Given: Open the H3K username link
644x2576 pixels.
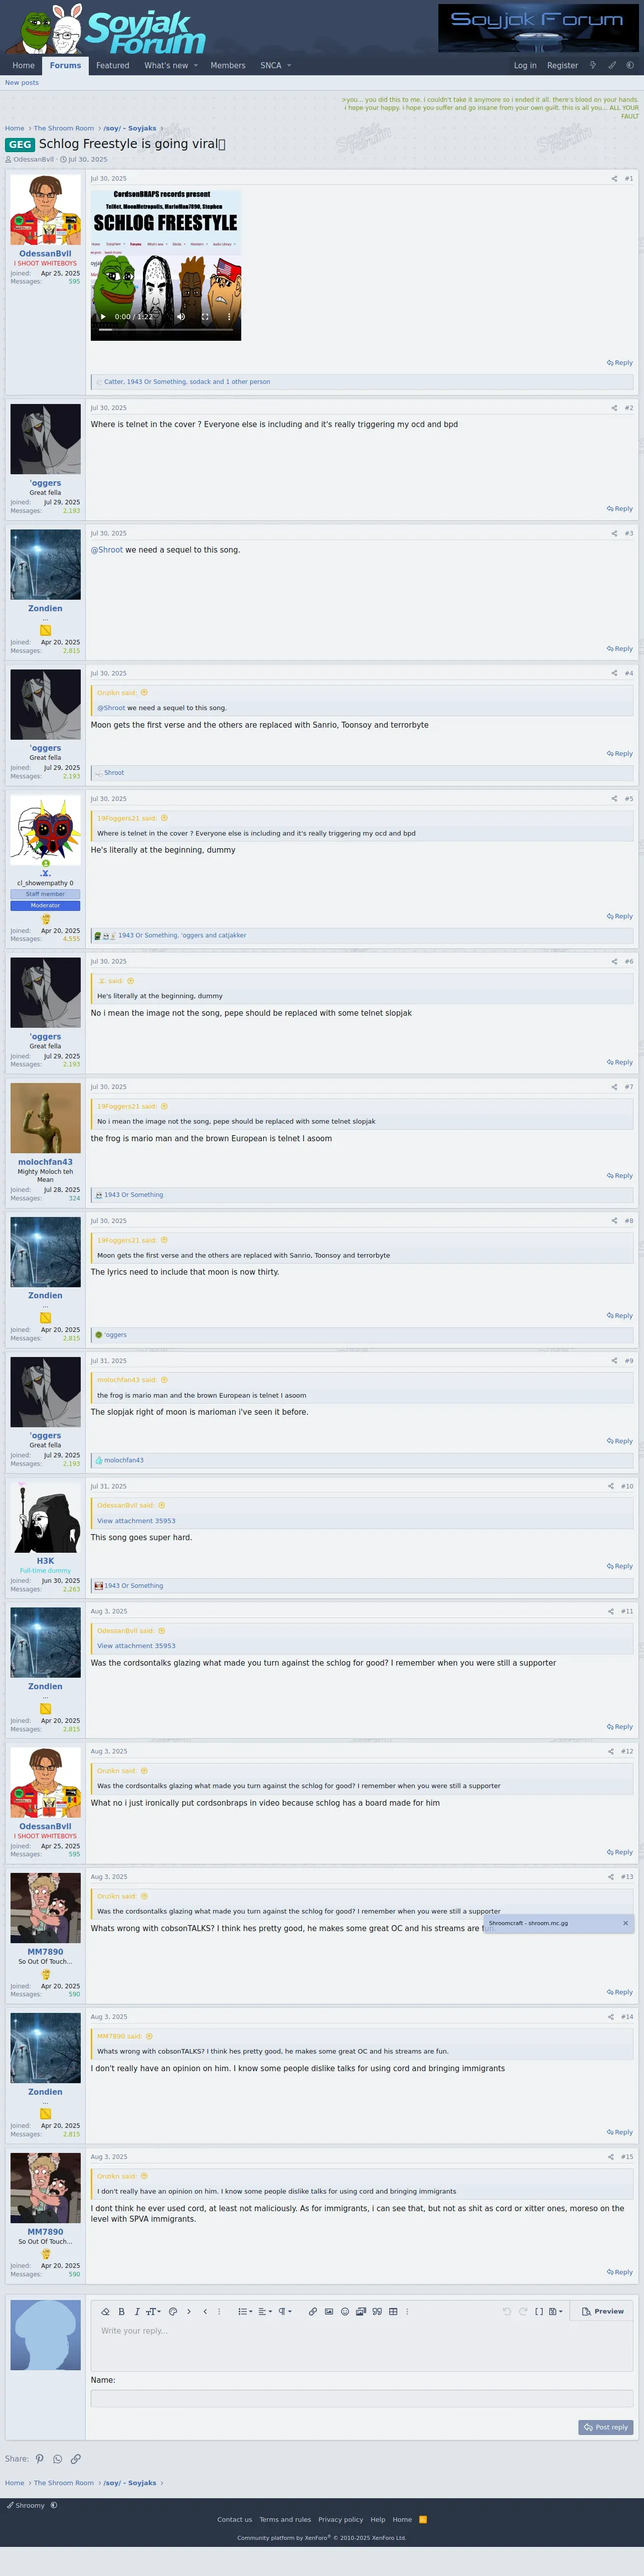Looking at the screenshot, I should coord(45,1561).
